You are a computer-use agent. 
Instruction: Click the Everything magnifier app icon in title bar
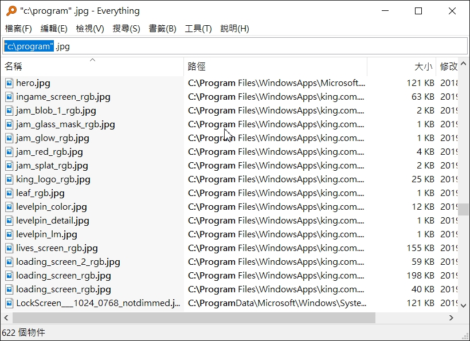pyautogui.click(x=11, y=11)
